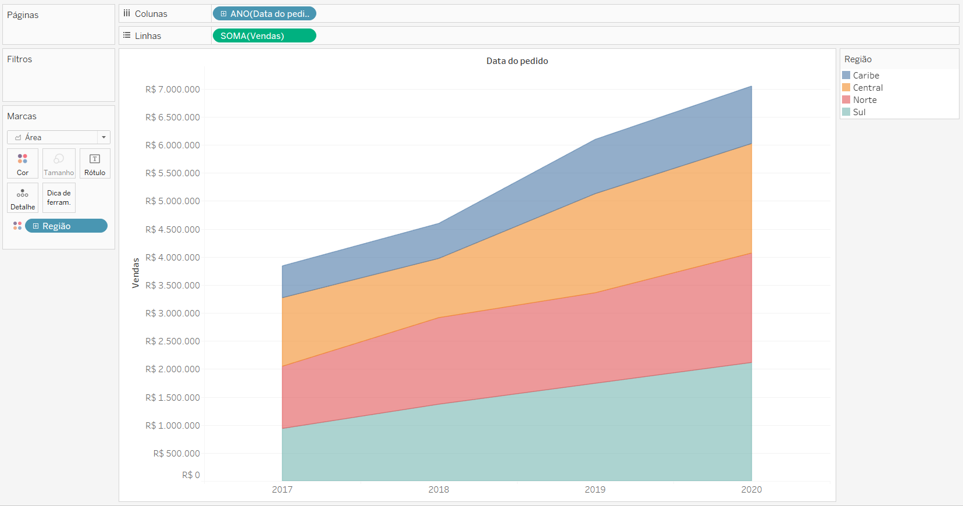Select the Caribe legend label
Viewport: 963px width, 506px height.
[x=866, y=76]
